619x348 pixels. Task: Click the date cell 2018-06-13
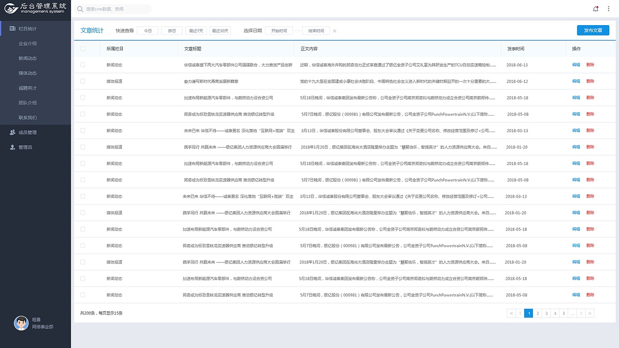tap(517, 65)
